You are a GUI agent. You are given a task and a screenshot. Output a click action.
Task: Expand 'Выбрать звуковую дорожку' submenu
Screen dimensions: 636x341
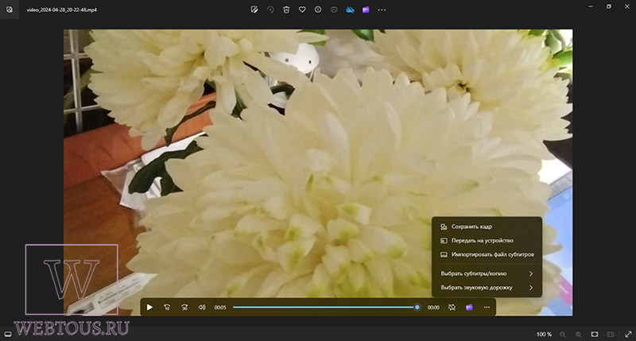click(x=487, y=288)
